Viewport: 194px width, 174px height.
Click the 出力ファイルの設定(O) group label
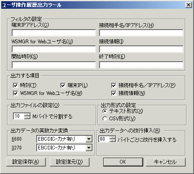[x=35, y=105]
